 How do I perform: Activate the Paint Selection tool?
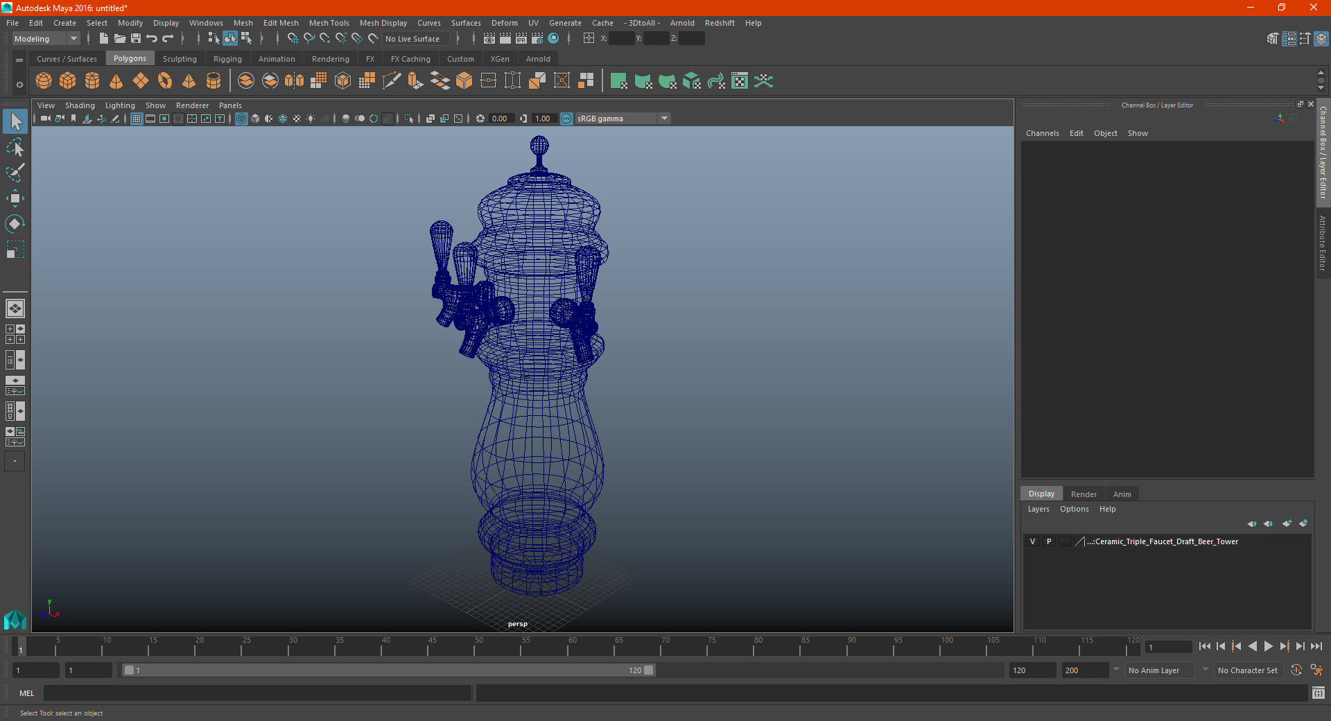[x=15, y=173]
